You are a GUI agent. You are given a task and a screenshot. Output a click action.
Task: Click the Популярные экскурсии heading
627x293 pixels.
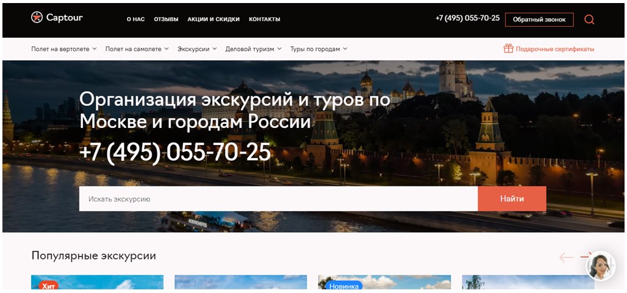click(93, 256)
